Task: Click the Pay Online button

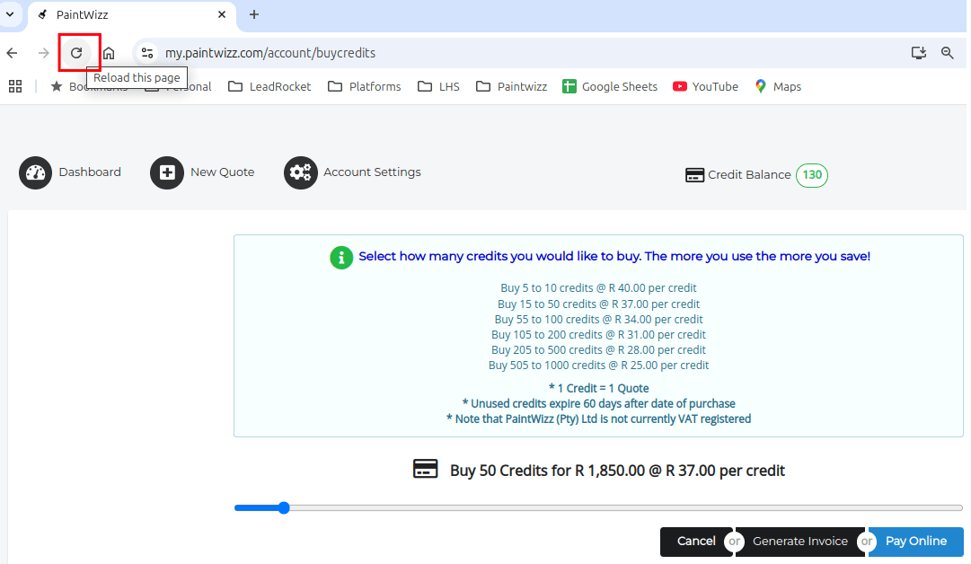Action: (915, 542)
